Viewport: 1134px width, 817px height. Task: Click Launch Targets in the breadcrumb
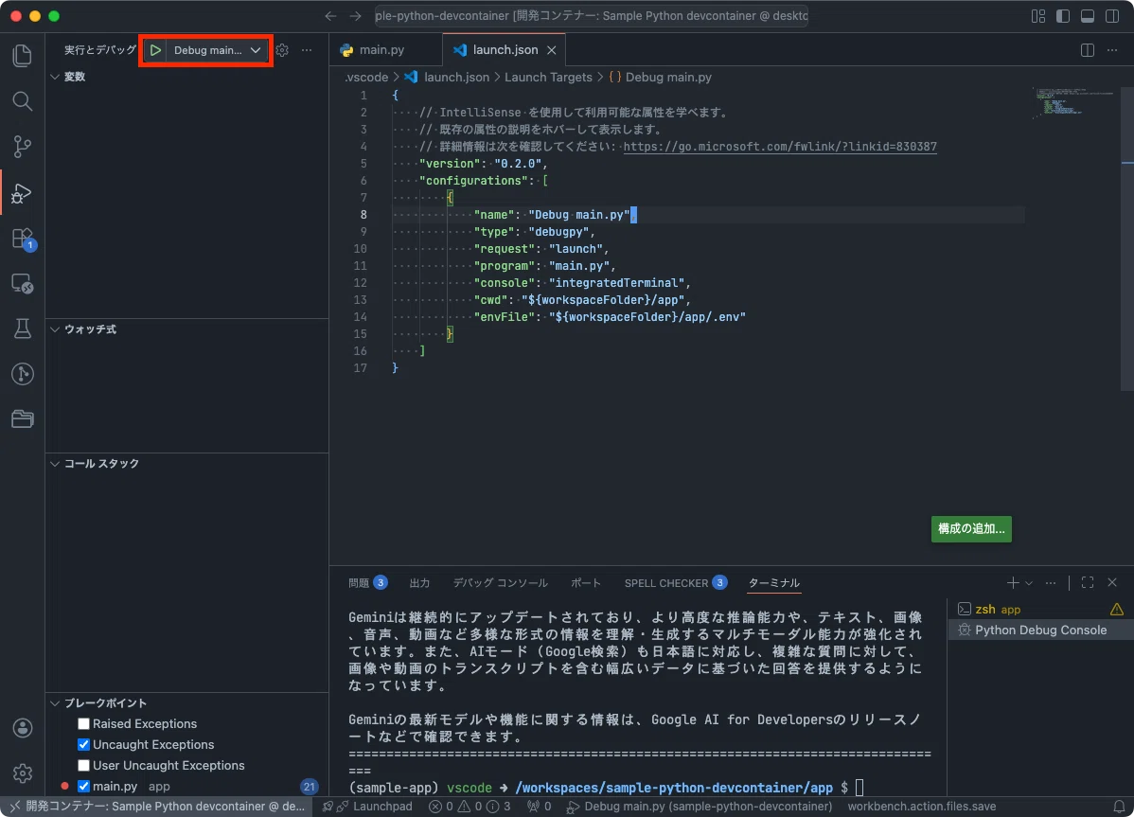tap(548, 77)
